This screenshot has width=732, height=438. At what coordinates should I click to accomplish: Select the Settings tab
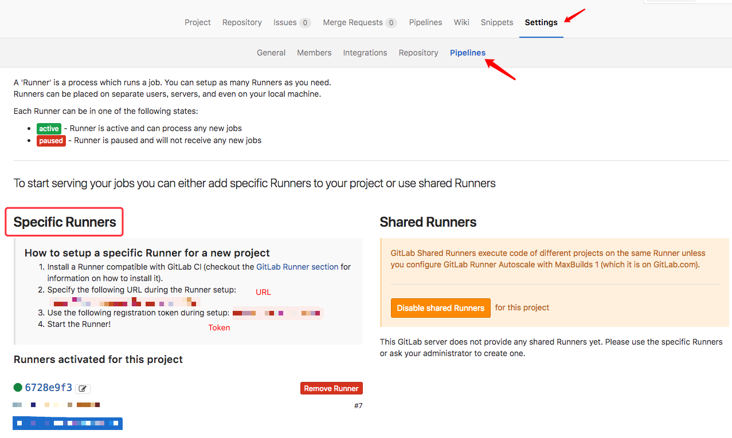pos(541,22)
